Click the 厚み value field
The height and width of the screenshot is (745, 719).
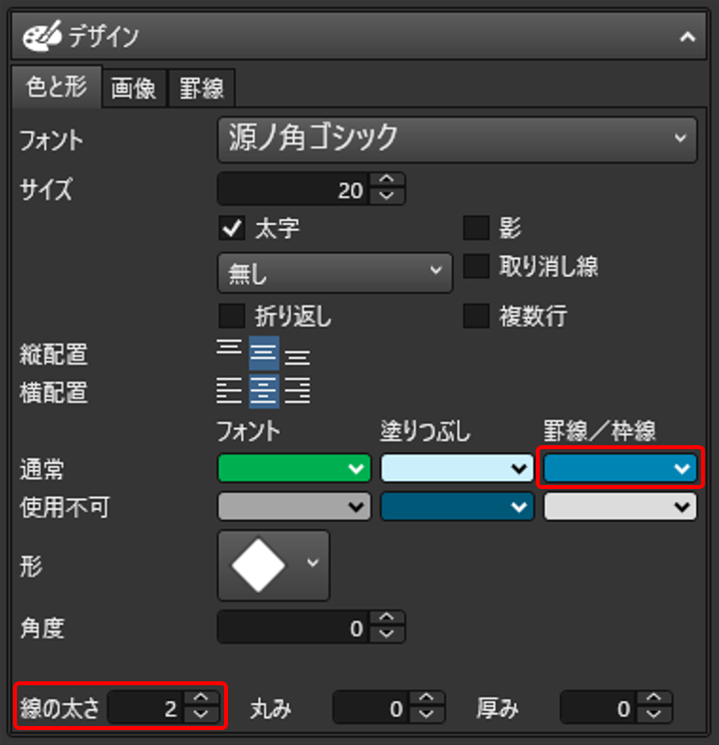click(599, 707)
